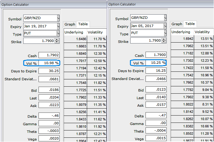Select underlying 1.8382 cell
This screenshot has width=214, height=142.
coord(182,126)
